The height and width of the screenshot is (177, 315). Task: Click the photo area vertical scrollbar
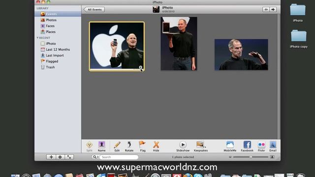click(x=279, y=76)
